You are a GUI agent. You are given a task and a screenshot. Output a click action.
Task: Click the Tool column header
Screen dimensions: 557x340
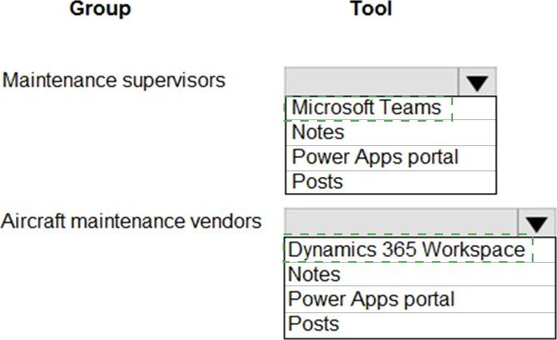(371, 9)
